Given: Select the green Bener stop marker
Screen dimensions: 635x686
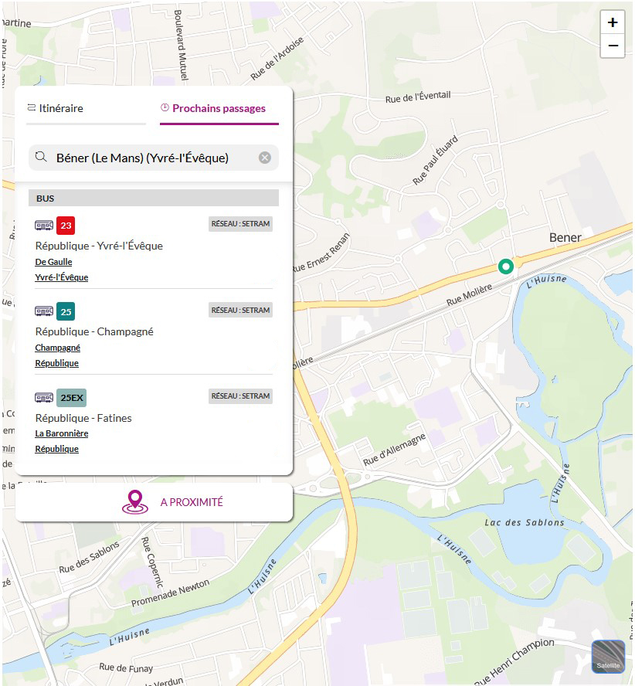Looking at the screenshot, I should 506,267.
